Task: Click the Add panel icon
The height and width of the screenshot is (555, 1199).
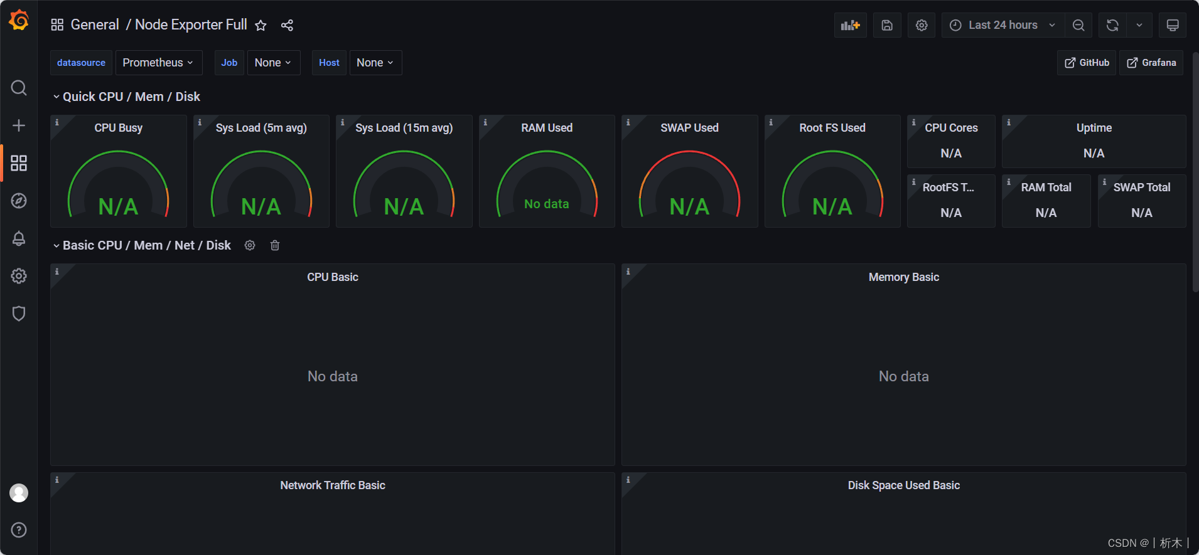Action: coord(850,25)
